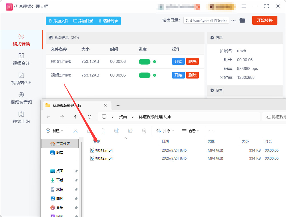Open the more options ellipsis in Explorer toolbar
The width and height of the screenshot is (286, 217).
coord(211,131)
